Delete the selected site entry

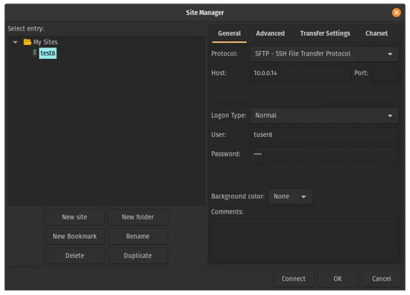[x=74, y=255]
